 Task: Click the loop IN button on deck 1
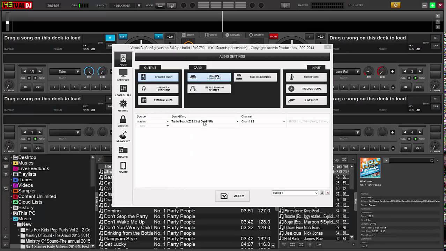pos(25,87)
